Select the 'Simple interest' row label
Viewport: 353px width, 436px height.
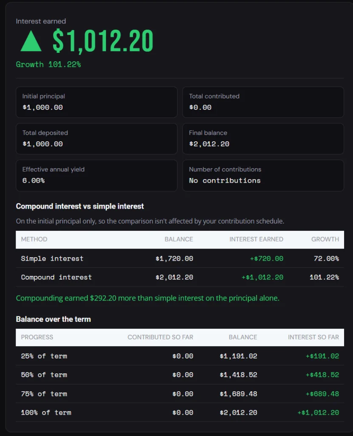click(x=52, y=258)
